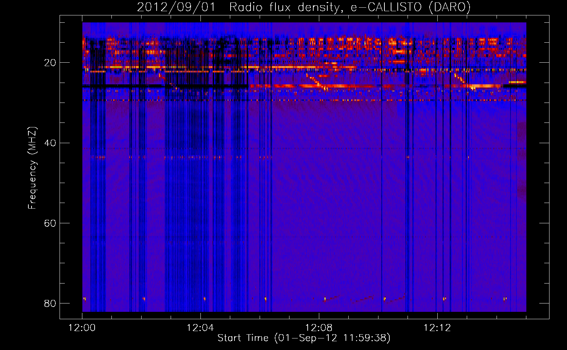The height and width of the screenshot is (350, 567).
Task: Click the '80' frequency tick label
Action: pos(50,303)
